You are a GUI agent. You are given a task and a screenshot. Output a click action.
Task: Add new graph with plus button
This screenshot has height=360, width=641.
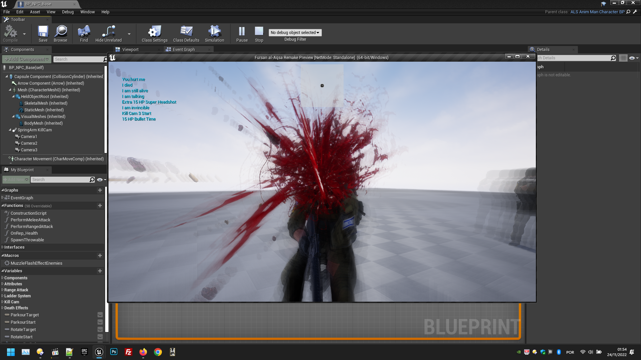(100, 190)
